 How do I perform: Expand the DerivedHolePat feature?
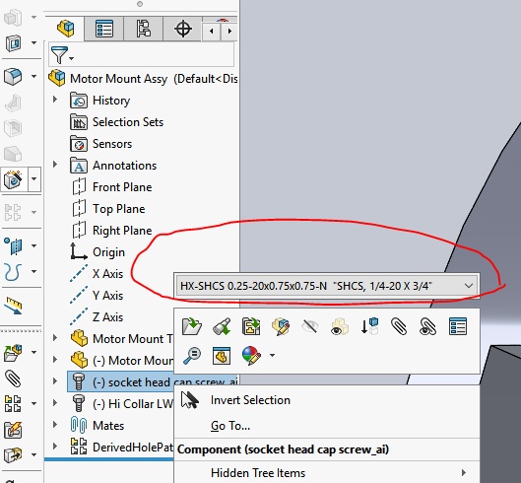point(55,447)
